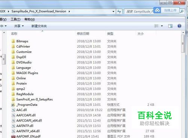Select the AAFINTP_x64.dll file icon
The image size is (188, 138).
[13, 131]
